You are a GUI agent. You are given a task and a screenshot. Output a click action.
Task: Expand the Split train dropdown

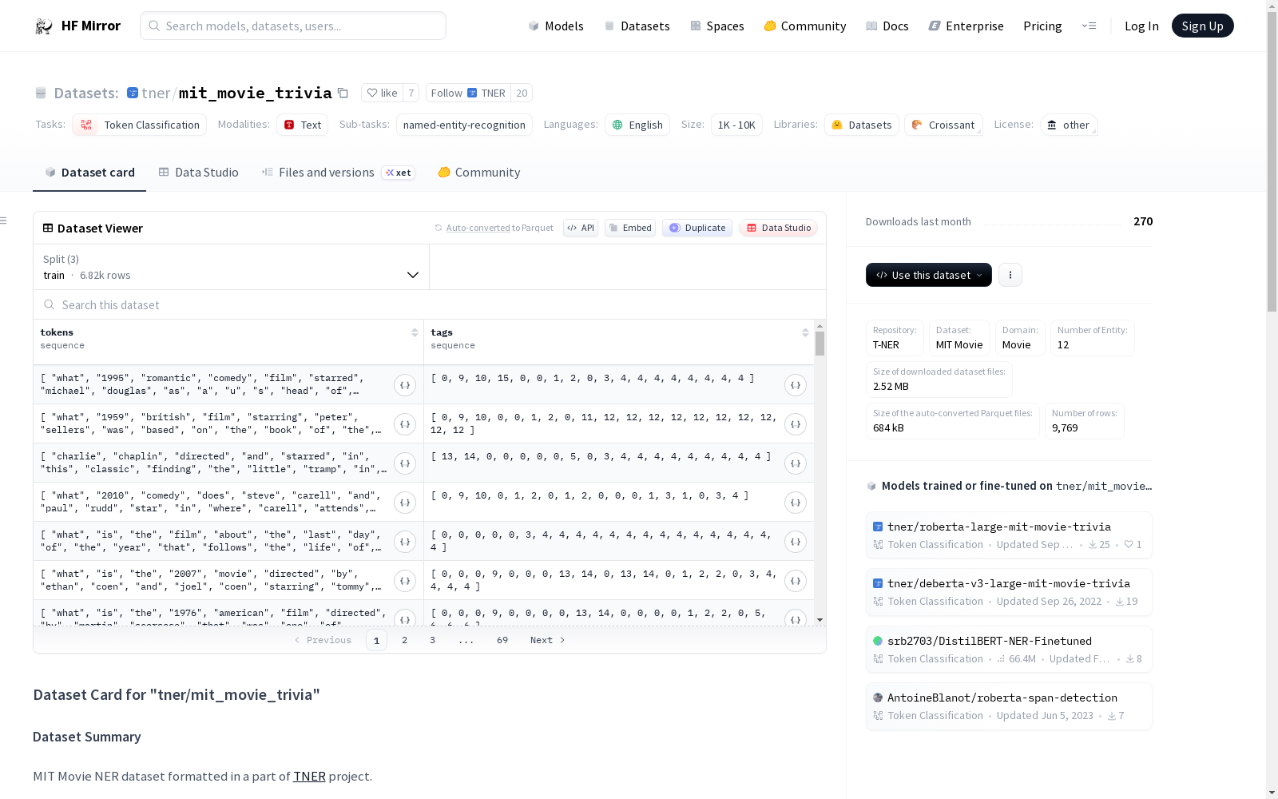tap(231, 267)
